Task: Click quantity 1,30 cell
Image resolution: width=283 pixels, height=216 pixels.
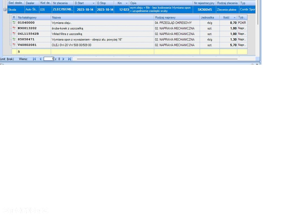Action: tap(228, 39)
